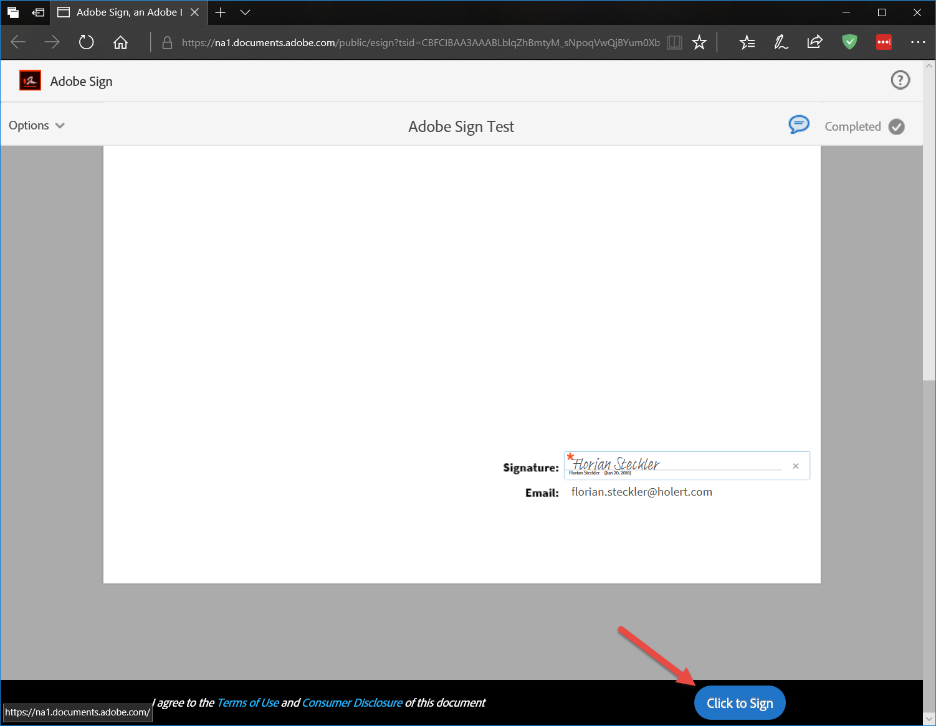Maximize the browser window
The image size is (936, 726).
(x=882, y=12)
